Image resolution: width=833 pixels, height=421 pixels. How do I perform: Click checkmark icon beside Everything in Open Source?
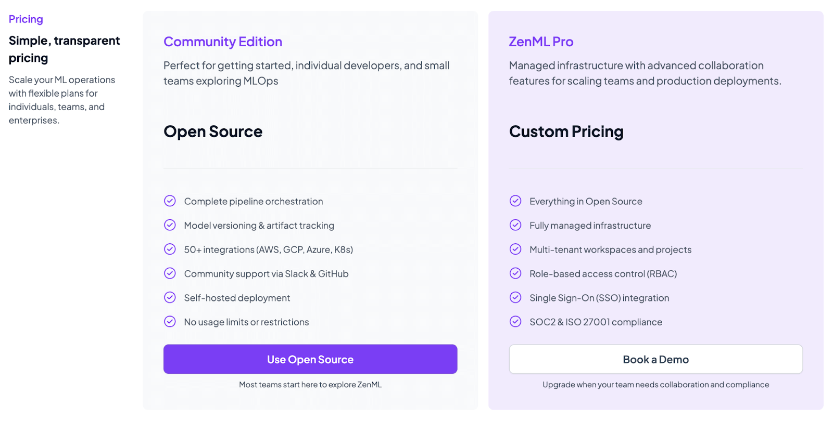[515, 201]
